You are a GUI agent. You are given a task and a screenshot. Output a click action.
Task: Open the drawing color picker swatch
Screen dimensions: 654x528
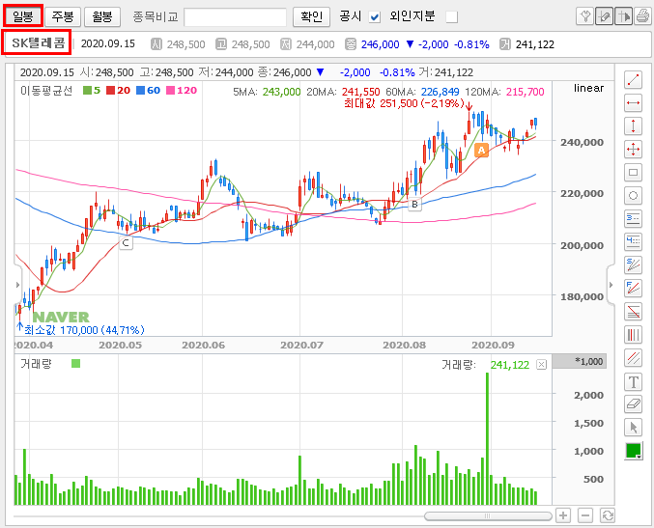tap(633, 452)
